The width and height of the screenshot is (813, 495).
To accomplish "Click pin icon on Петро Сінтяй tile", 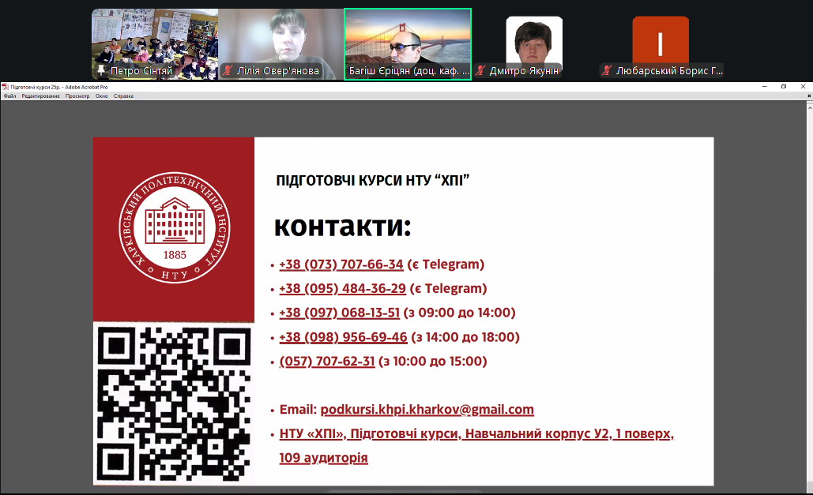I will tap(101, 70).
